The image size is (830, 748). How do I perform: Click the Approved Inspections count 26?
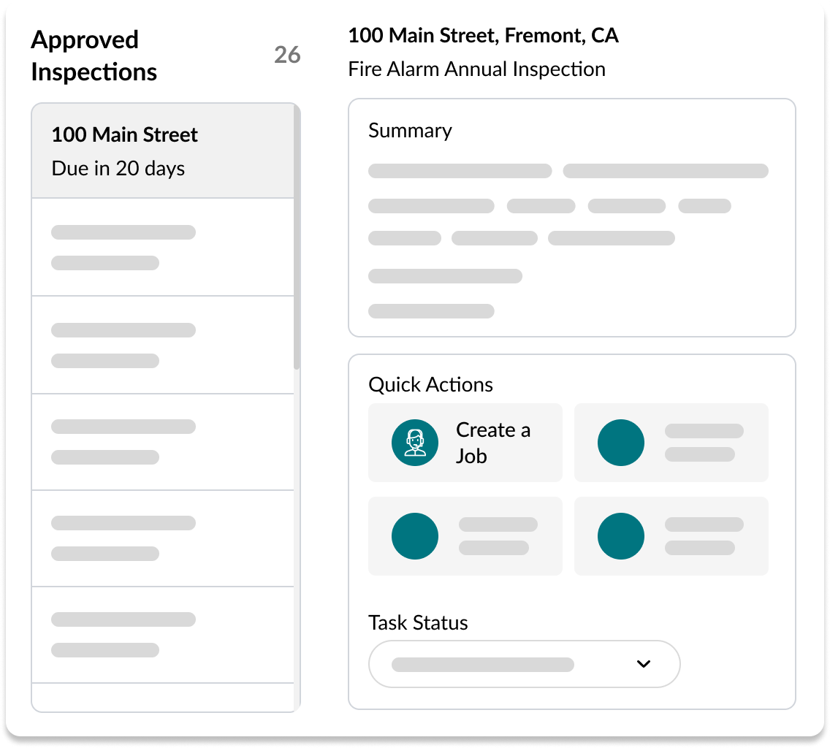pyautogui.click(x=287, y=56)
